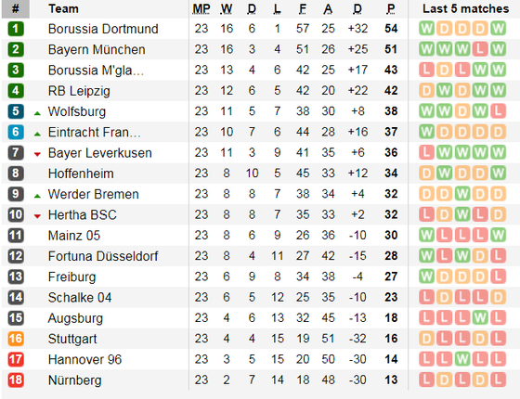Click Hannover 96's green W result badge
The width and height of the screenshot is (520, 399).
click(462, 359)
